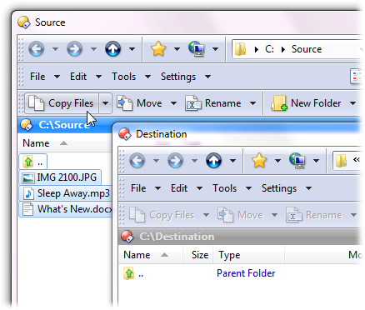Go up a folder in Source window
Viewport: 365px width, 310px height.
pyautogui.click(x=112, y=49)
